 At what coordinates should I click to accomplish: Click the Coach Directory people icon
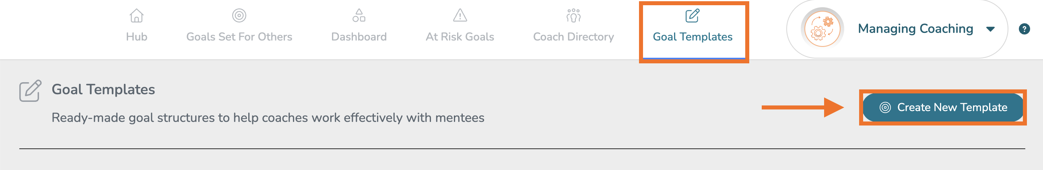point(573,16)
